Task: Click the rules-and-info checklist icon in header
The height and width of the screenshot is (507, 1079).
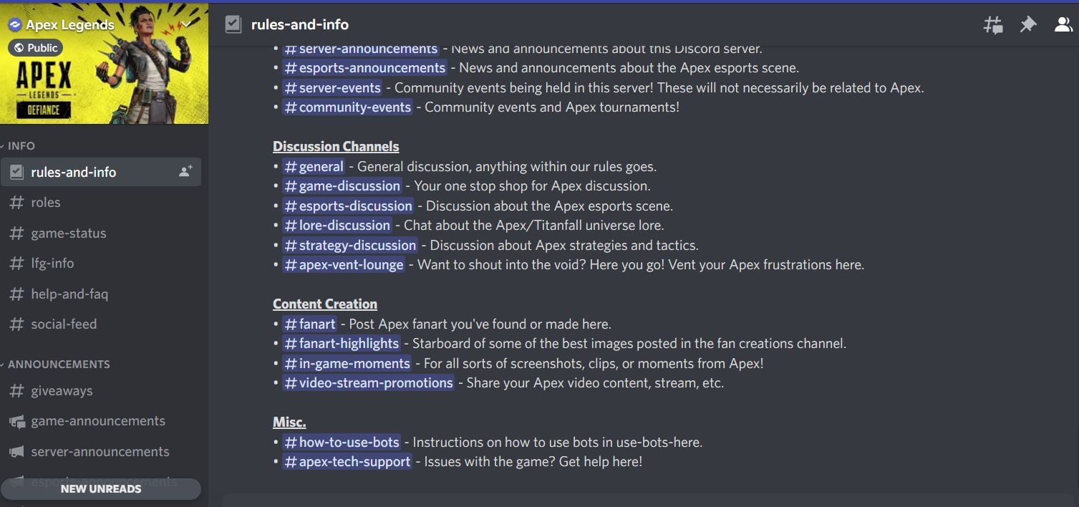Action: click(x=233, y=24)
